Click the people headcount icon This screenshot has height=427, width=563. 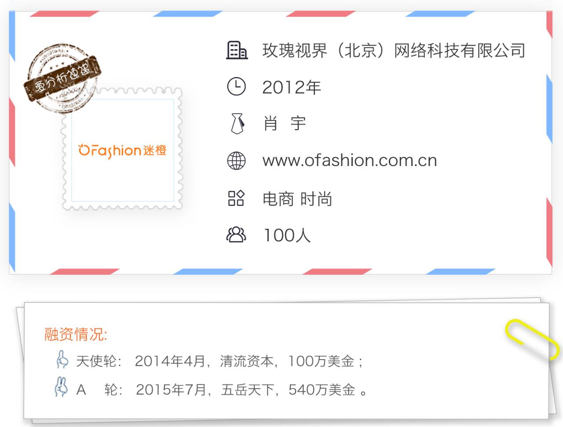tap(236, 234)
